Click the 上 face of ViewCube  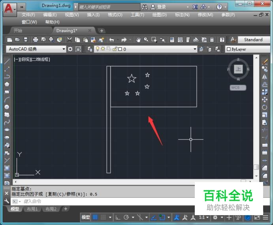click(238, 69)
